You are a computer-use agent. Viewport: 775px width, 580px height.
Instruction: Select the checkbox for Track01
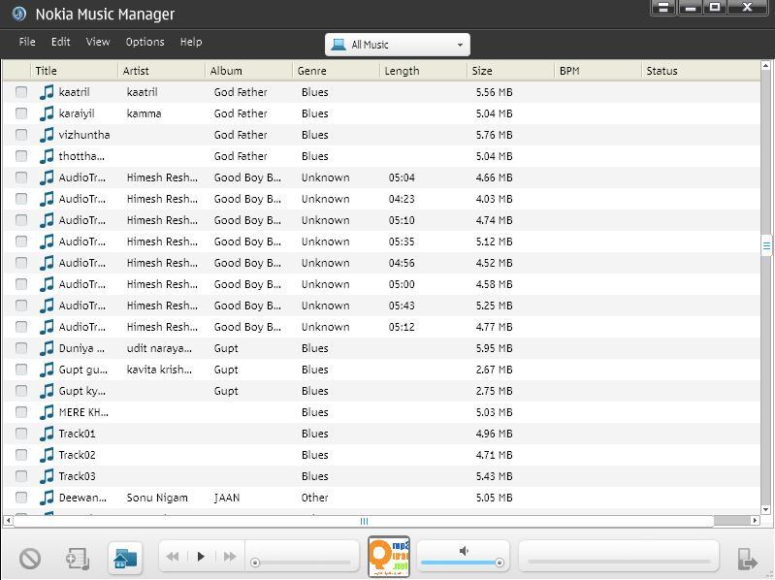click(x=21, y=434)
